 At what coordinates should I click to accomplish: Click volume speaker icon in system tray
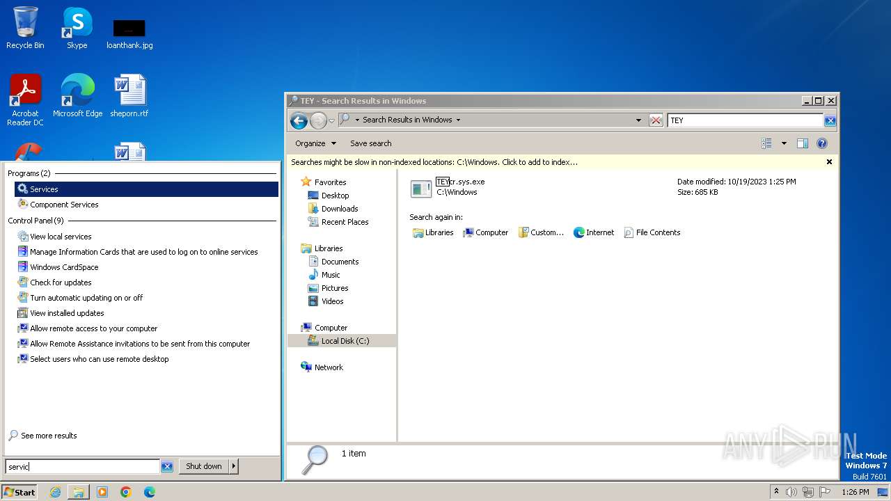(x=791, y=492)
